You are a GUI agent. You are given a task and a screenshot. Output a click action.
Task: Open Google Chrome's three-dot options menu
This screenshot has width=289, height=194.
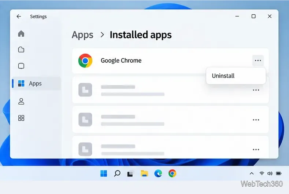[258, 61]
